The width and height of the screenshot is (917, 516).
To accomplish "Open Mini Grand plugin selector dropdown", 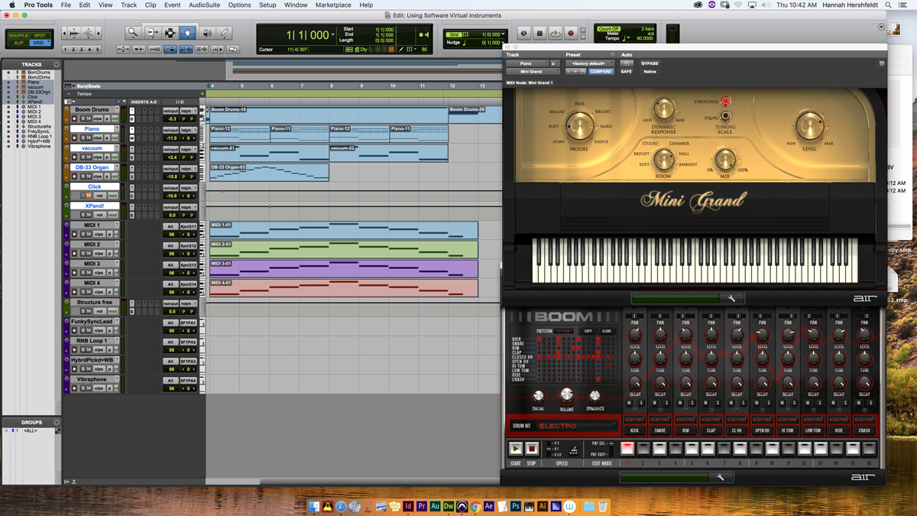I will [533, 71].
